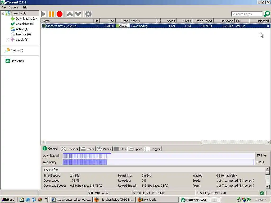Open the Help menu
Image resolution: width=271 pixels, height=203 pixels.
click(25, 7)
